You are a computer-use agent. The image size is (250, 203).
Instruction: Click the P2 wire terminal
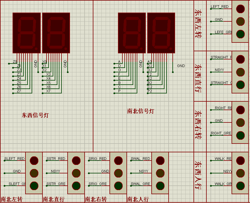tap(148, 93)
